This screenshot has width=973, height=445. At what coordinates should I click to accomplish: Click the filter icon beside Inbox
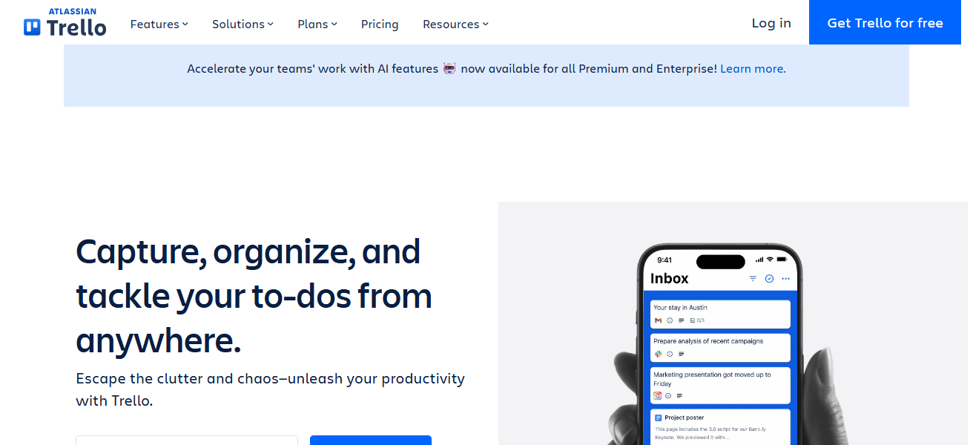[x=753, y=279]
